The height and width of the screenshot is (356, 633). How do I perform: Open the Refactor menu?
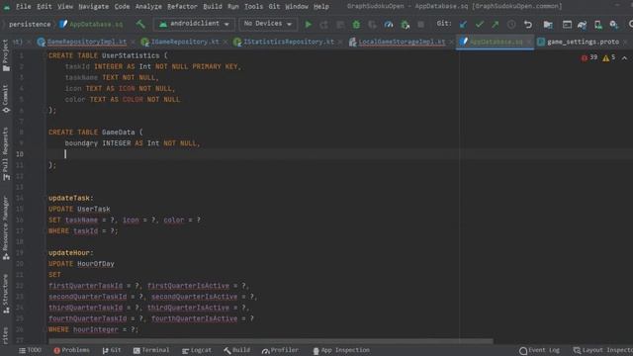pyautogui.click(x=182, y=7)
